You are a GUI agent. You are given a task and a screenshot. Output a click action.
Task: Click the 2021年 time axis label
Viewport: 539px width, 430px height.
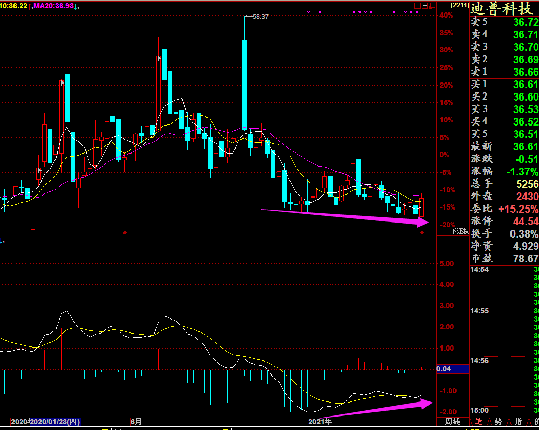320,422
